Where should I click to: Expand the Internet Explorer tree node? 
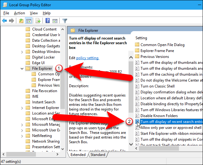pos(22,108)
